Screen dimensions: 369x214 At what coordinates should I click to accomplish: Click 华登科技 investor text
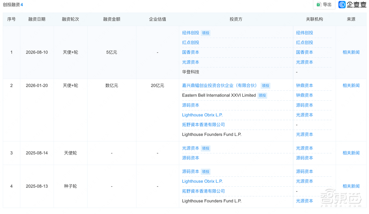pos(191,72)
